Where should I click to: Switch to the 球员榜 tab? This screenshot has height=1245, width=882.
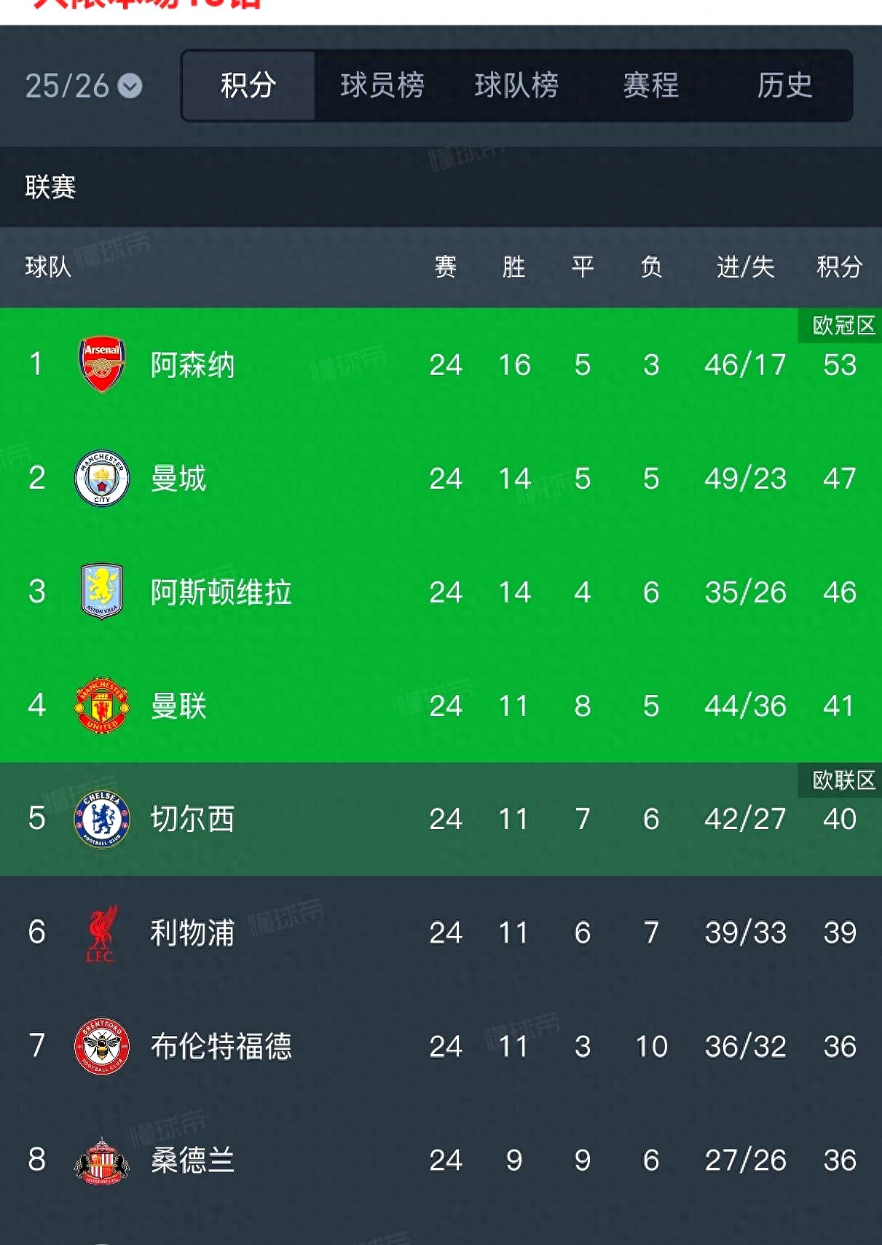382,85
